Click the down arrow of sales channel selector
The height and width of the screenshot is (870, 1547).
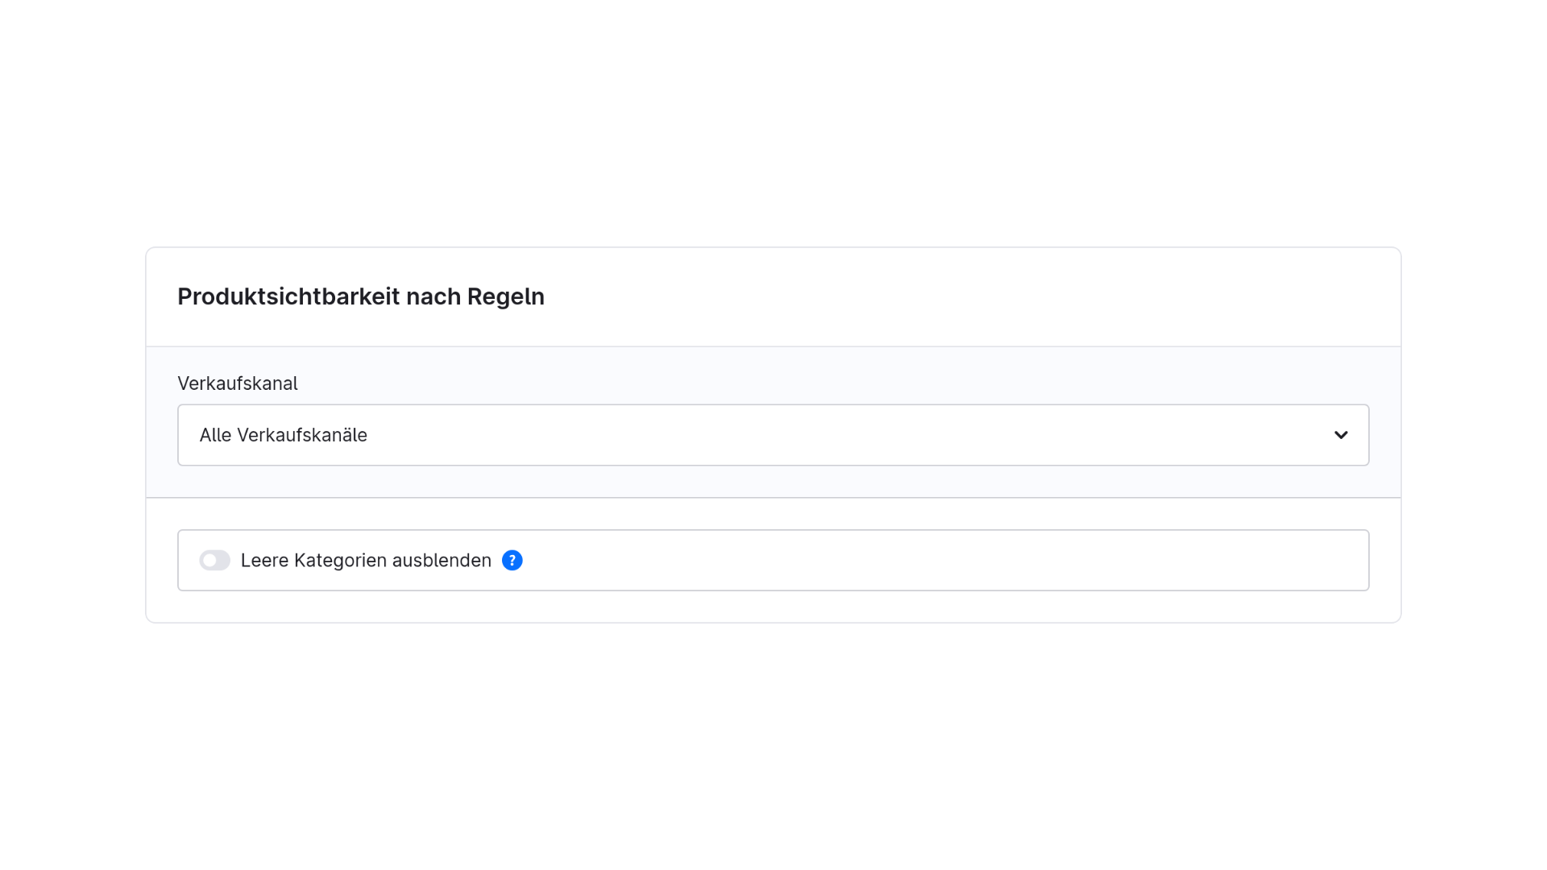click(1341, 435)
